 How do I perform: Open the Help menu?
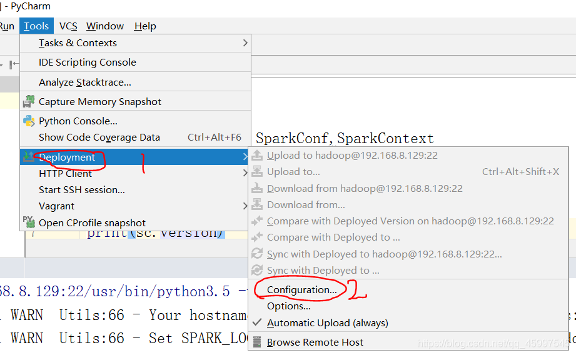[145, 26]
